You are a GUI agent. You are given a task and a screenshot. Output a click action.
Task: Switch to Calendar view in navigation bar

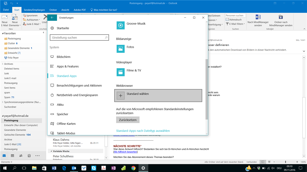click(x=12, y=156)
